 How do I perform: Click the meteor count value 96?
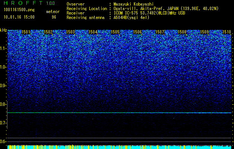[x=54, y=17]
